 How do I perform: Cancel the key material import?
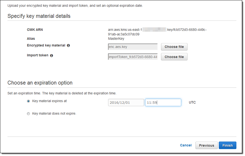coord(186,145)
